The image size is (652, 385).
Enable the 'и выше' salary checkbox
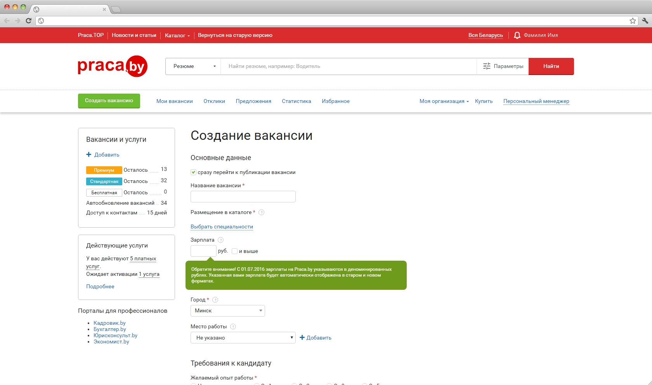coord(234,251)
